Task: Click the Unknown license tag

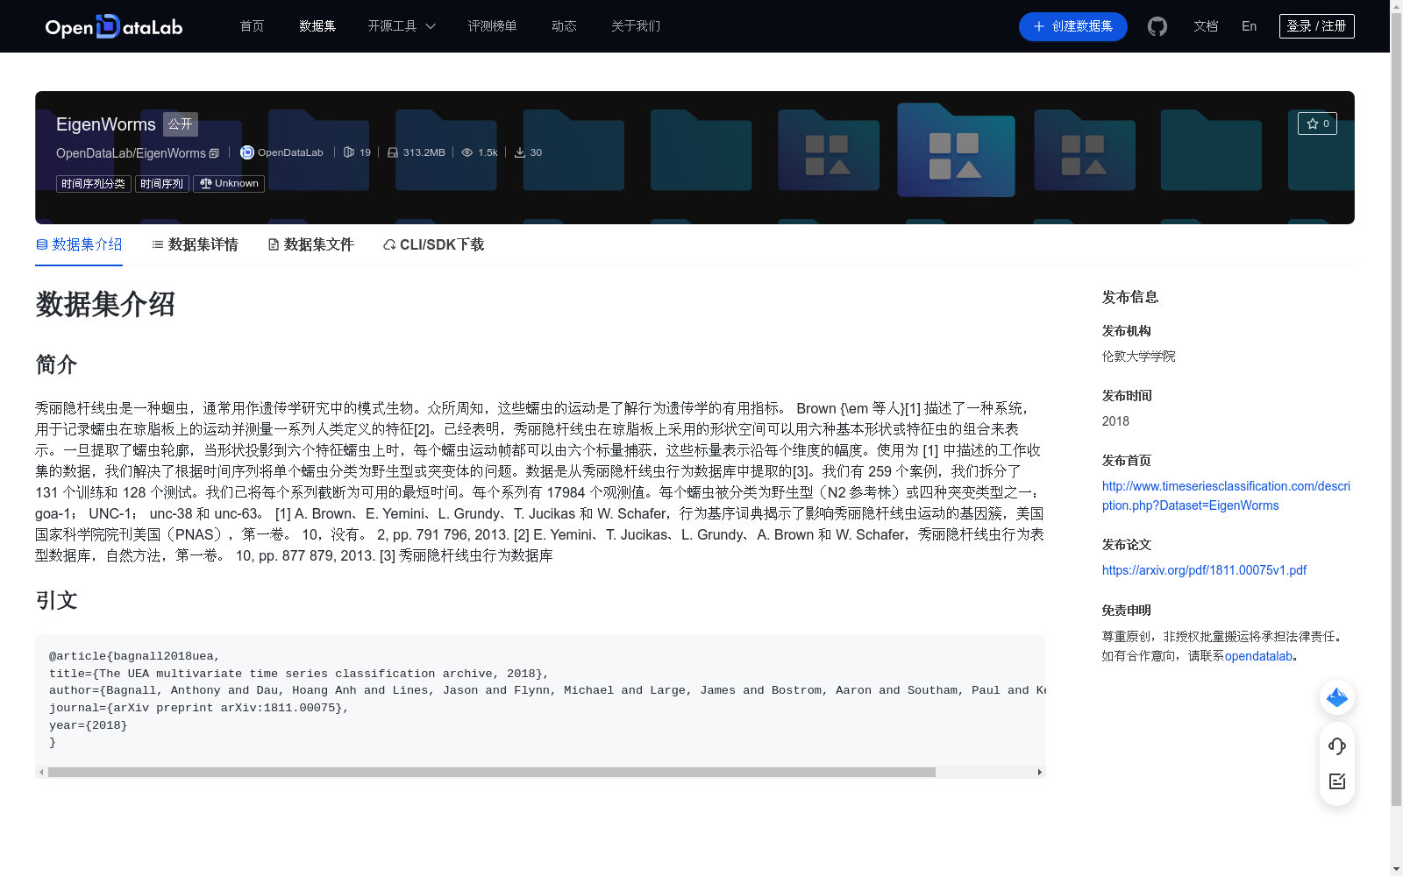Action: pos(229,184)
